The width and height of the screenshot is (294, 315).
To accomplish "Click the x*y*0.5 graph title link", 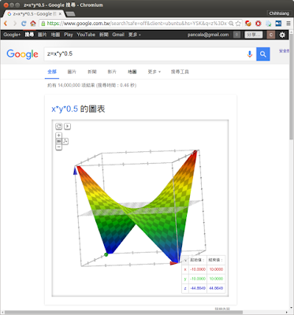I will [x=65, y=109].
